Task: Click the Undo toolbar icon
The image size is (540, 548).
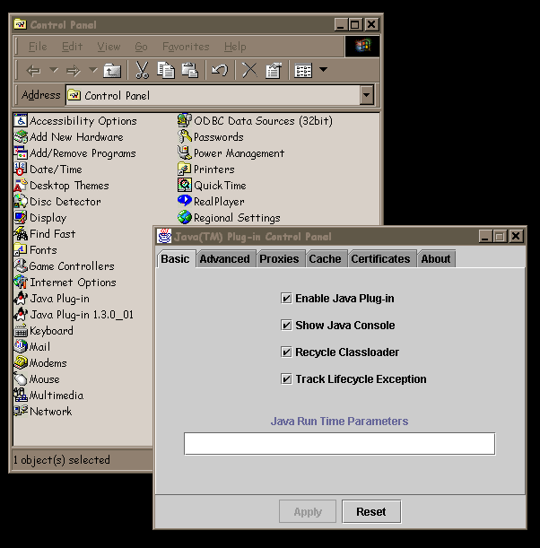Action: pos(220,70)
